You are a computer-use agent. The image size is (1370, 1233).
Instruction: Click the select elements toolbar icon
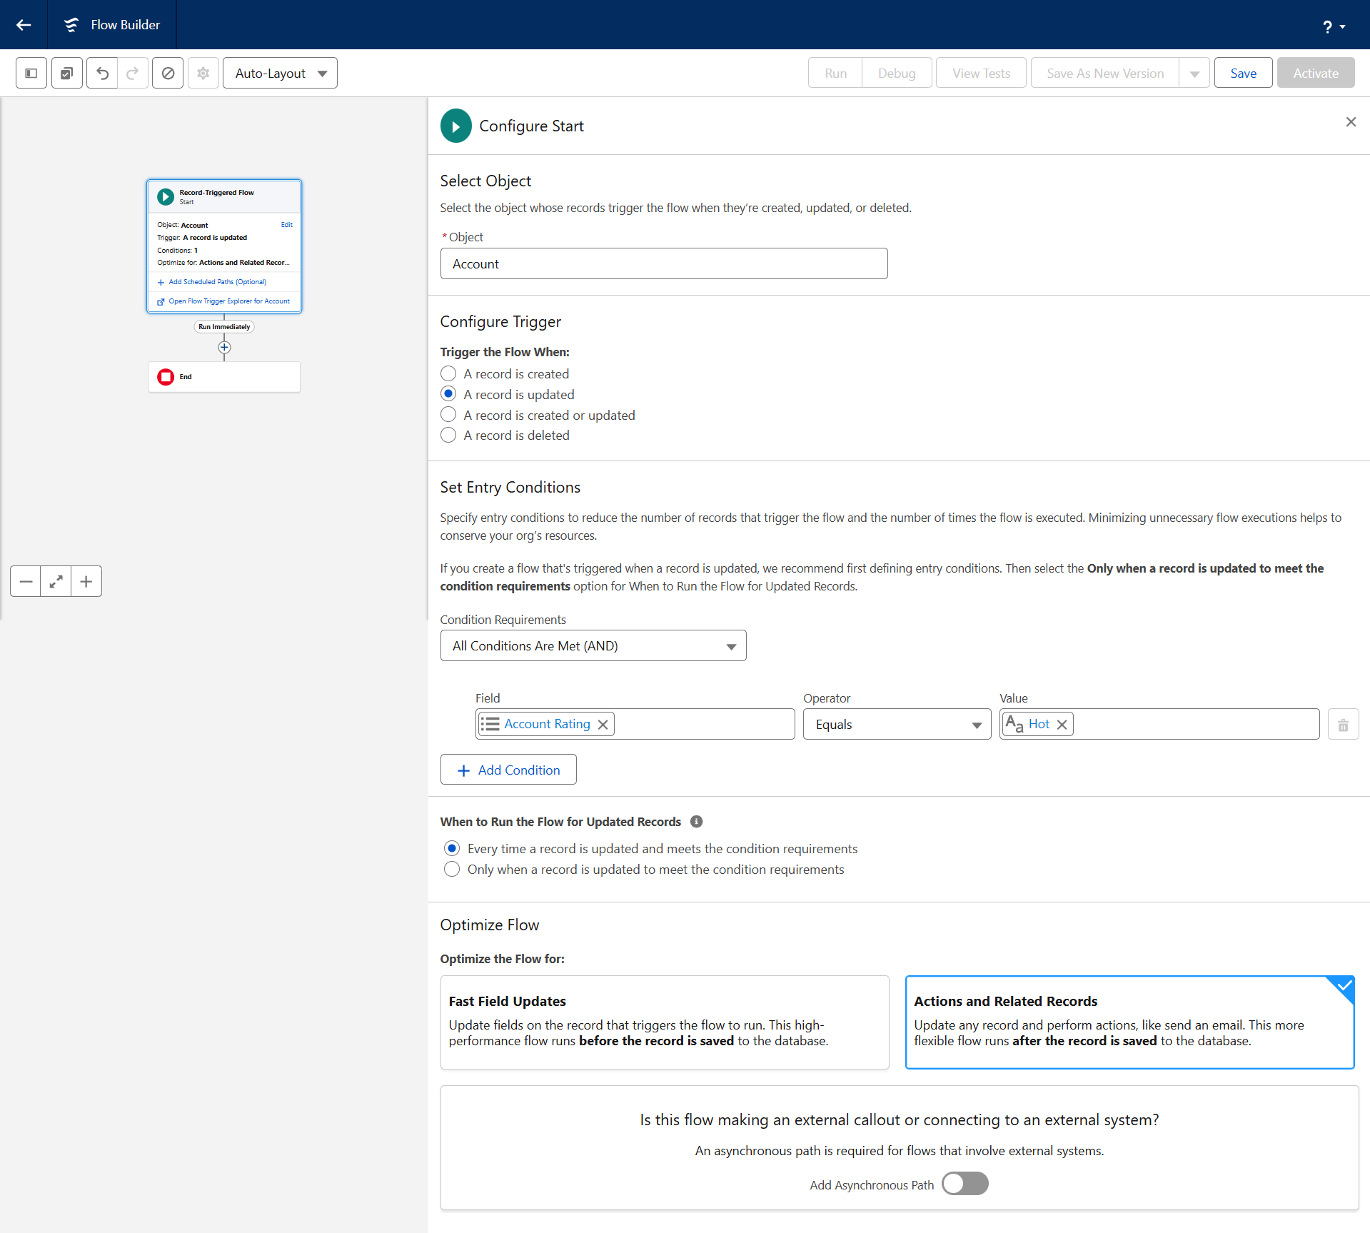pos(66,73)
